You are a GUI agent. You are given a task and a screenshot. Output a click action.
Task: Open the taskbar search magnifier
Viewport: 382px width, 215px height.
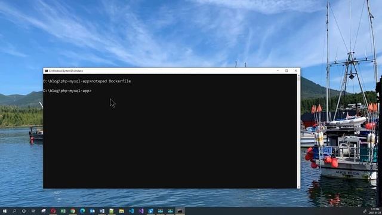pyautogui.click(x=14, y=211)
